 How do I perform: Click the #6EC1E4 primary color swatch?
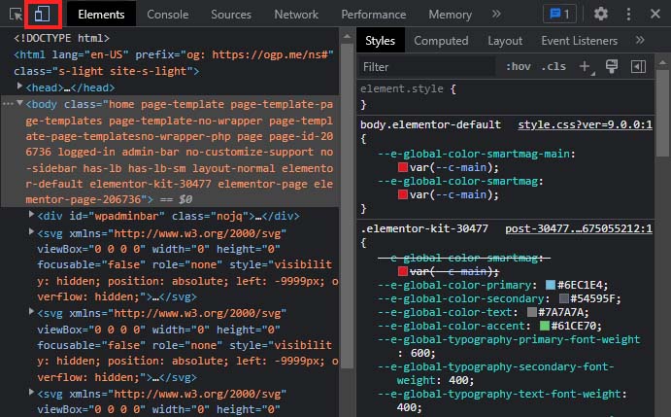coord(551,285)
